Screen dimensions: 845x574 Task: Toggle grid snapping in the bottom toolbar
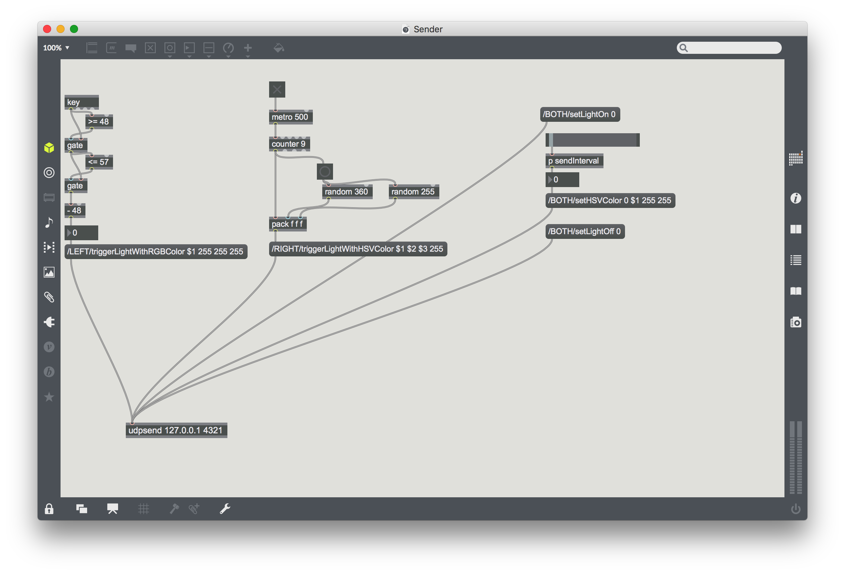click(144, 509)
